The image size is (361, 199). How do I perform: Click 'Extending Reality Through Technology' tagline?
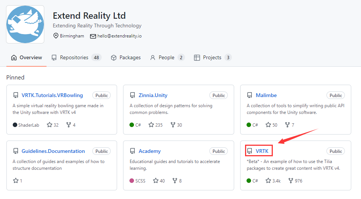(x=97, y=25)
